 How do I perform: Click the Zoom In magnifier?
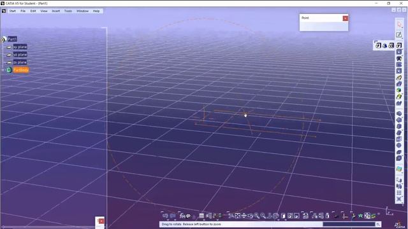coord(257,216)
